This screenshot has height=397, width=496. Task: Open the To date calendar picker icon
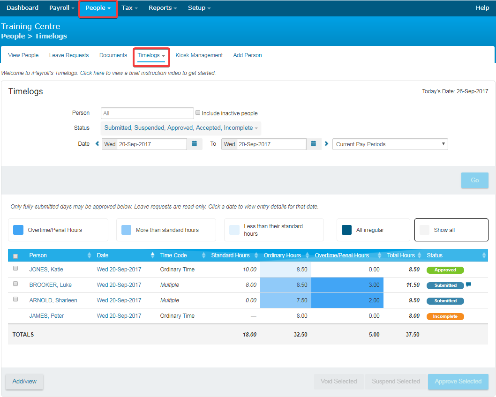pos(314,144)
